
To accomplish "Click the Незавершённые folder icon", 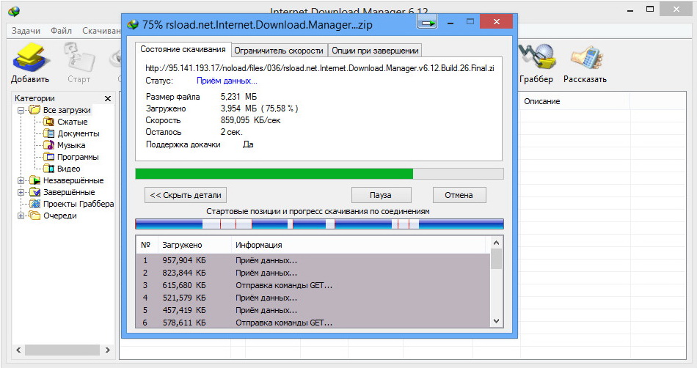I will (x=34, y=180).
